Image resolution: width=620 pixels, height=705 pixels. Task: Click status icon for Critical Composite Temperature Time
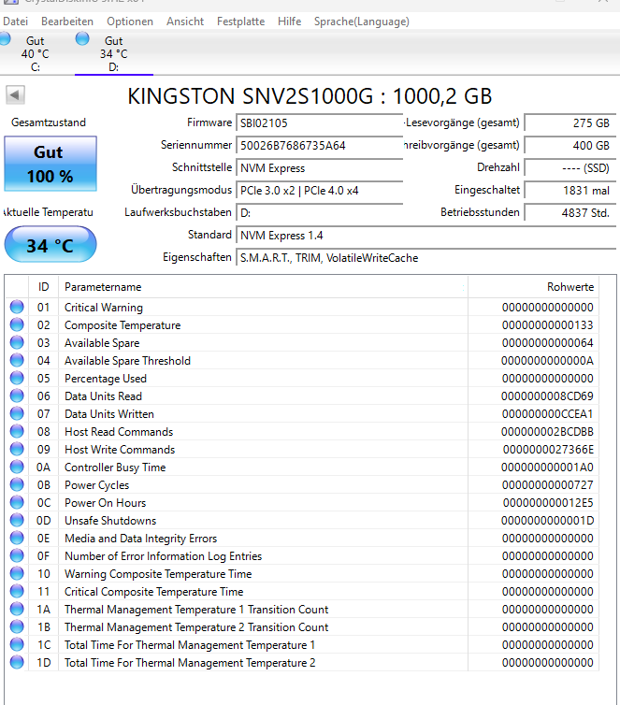pos(17,591)
